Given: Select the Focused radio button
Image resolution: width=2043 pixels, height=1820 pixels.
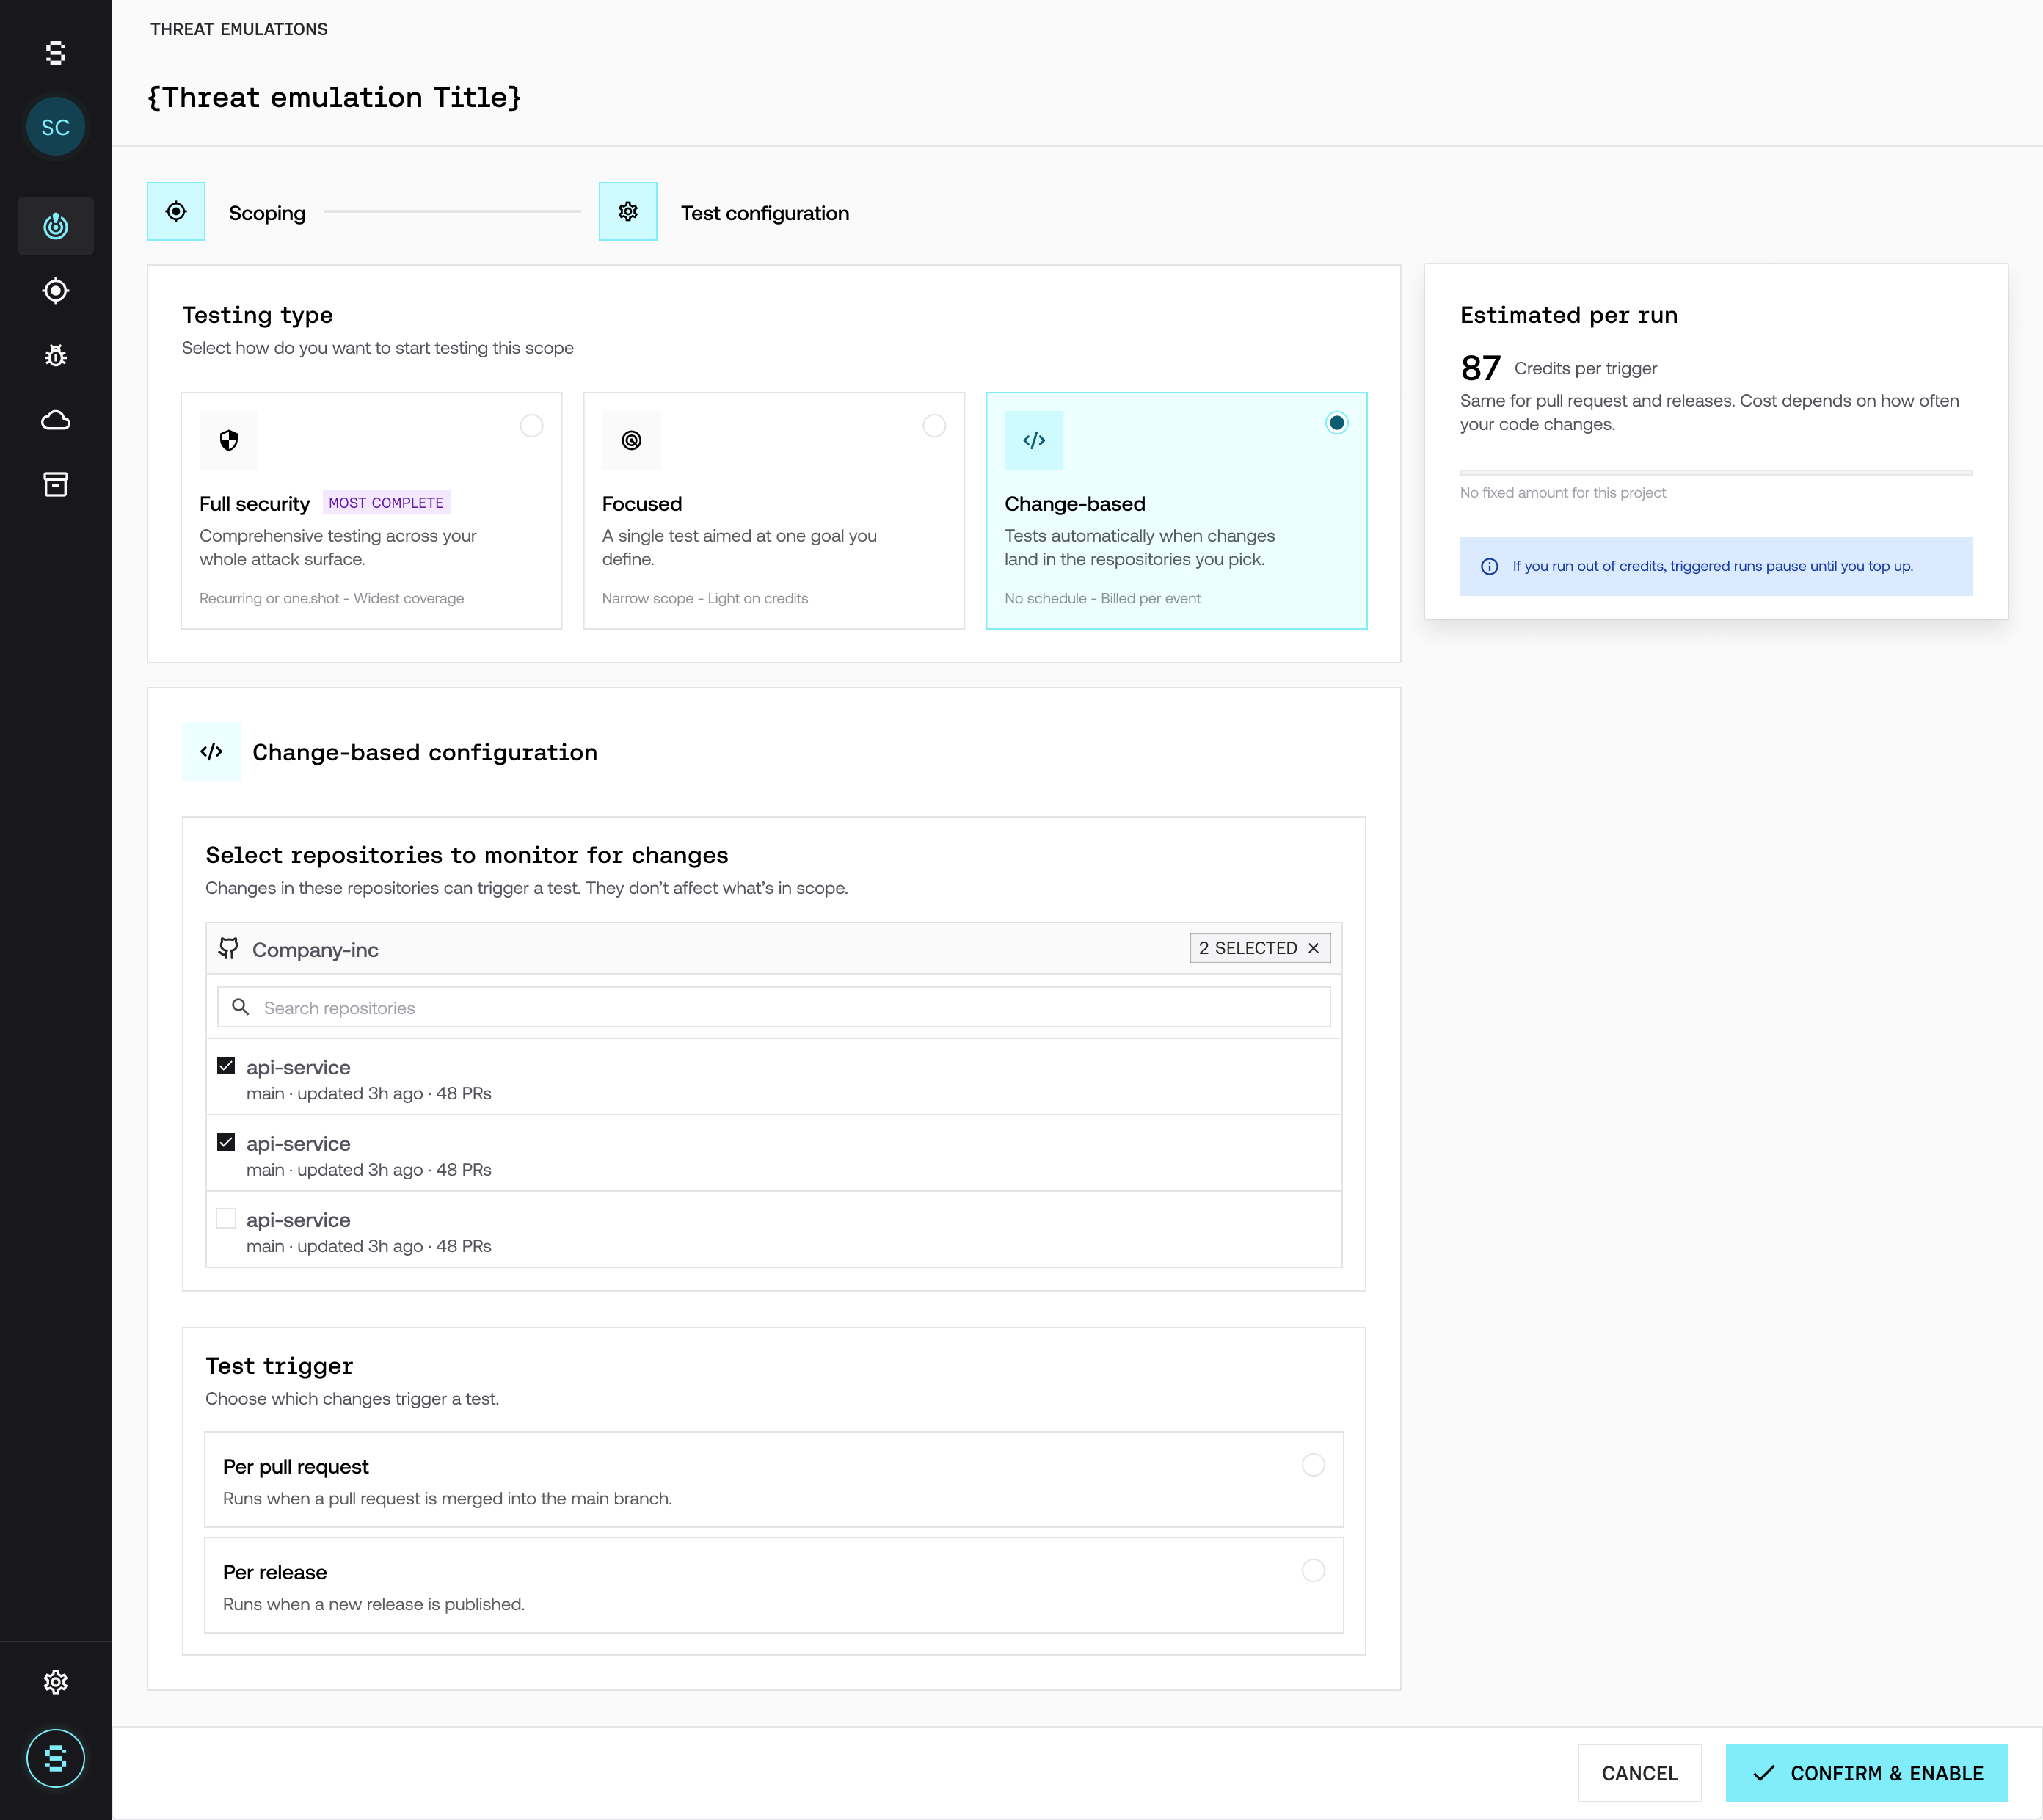Looking at the screenshot, I should pyautogui.click(x=934, y=426).
